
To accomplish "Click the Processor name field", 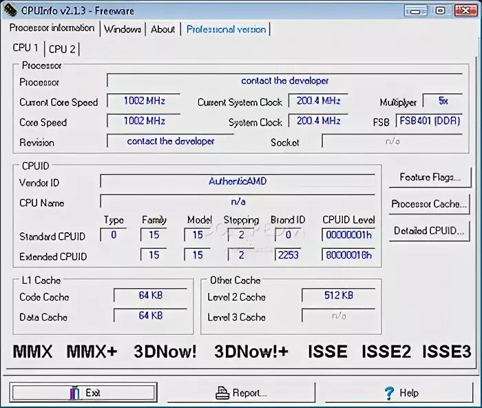I will [x=284, y=81].
